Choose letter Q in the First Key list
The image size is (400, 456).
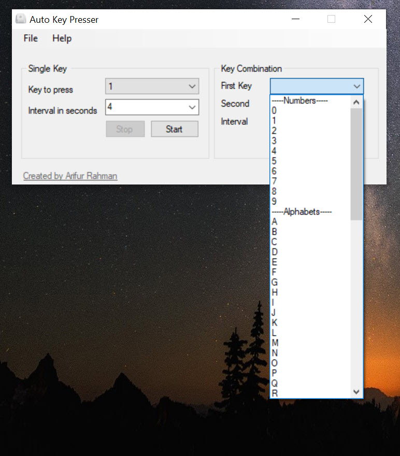click(310, 383)
